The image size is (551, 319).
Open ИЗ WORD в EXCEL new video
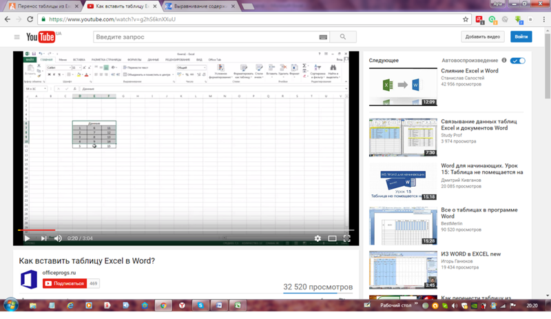tap(471, 254)
